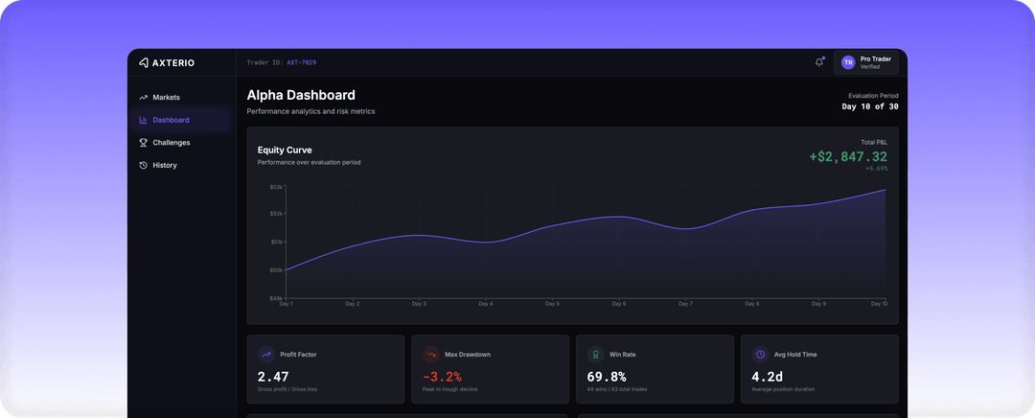
Task: Click the TR profile avatar
Action: (848, 62)
